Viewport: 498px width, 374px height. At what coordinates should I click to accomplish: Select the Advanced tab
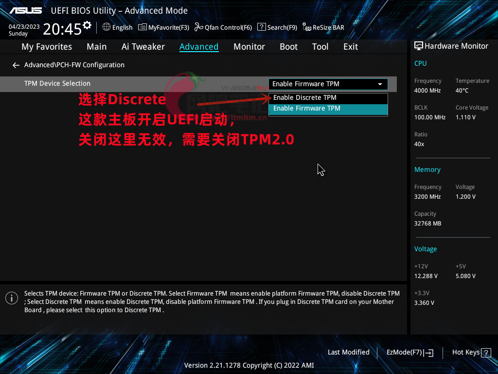(199, 47)
